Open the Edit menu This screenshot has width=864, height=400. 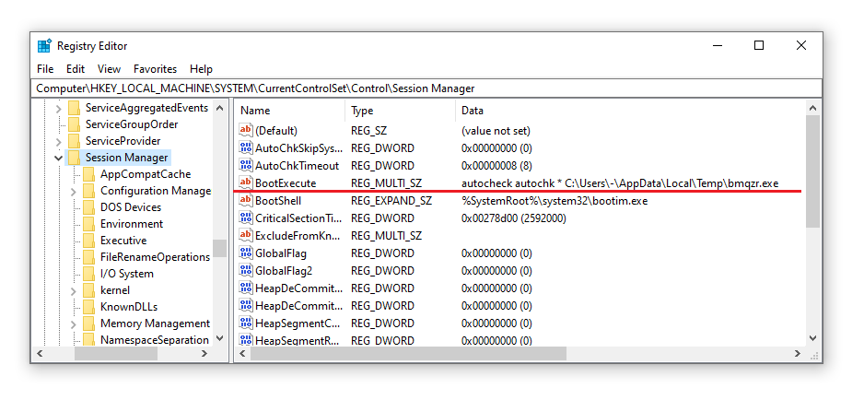coord(76,69)
